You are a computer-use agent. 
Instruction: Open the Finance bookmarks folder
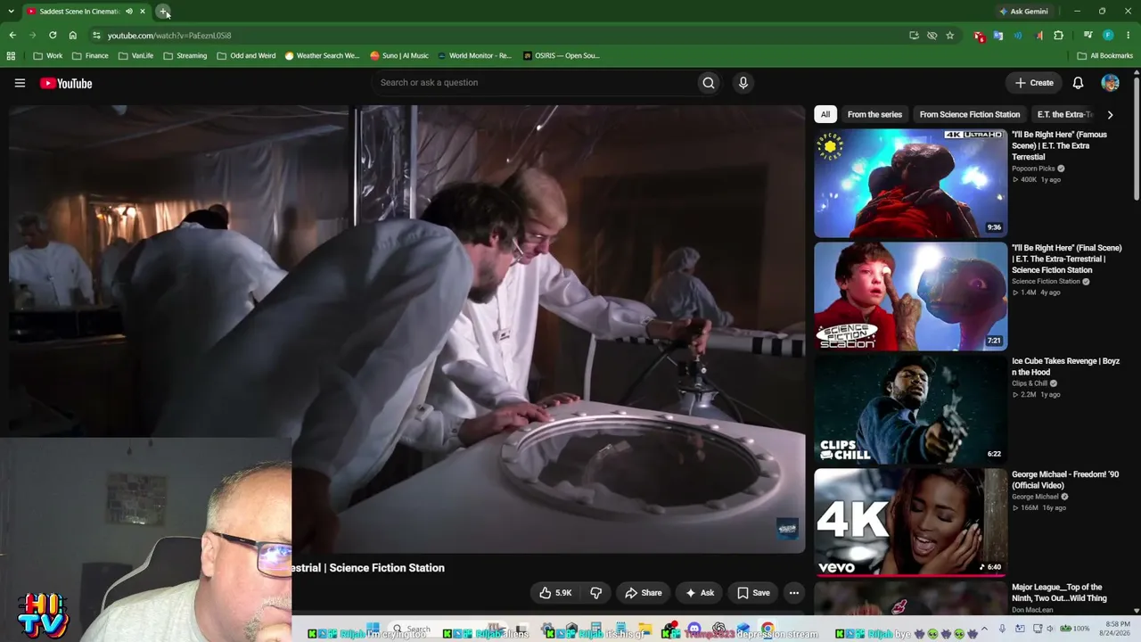click(90, 55)
